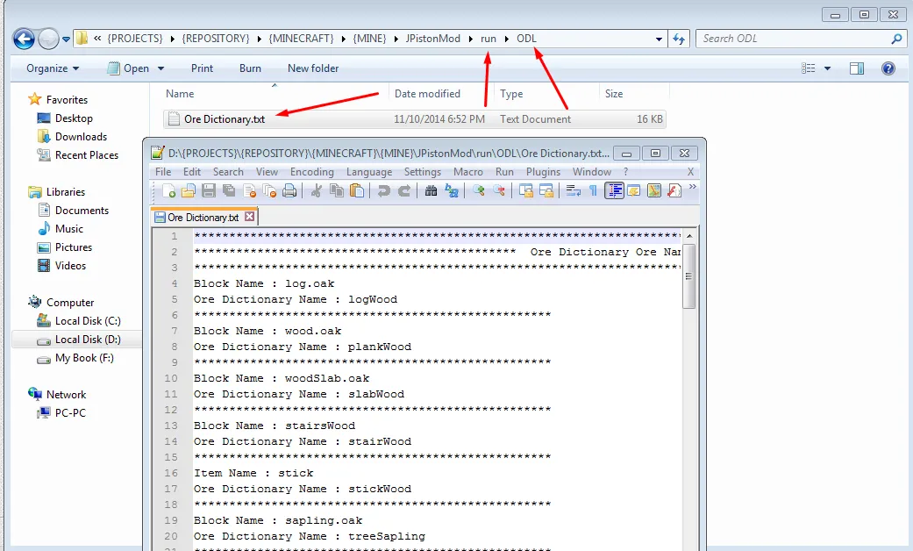The height and width of the screenshot is (551, 913).
Task: Open the Macro menu in Notepad++
Action: pyautogui.click(x=468, y=172)
